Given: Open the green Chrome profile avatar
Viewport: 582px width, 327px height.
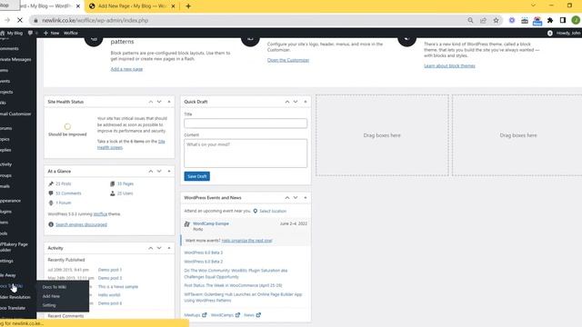Looking at the screenshot, I should (576, 20).
